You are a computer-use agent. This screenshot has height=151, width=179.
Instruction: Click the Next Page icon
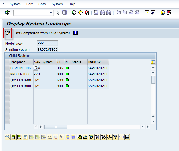(x=131, y=13)
